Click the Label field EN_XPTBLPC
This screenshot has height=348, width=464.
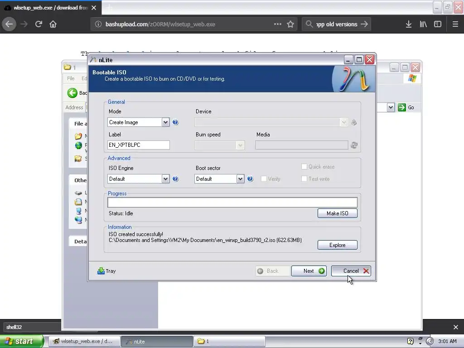(139, 145)
